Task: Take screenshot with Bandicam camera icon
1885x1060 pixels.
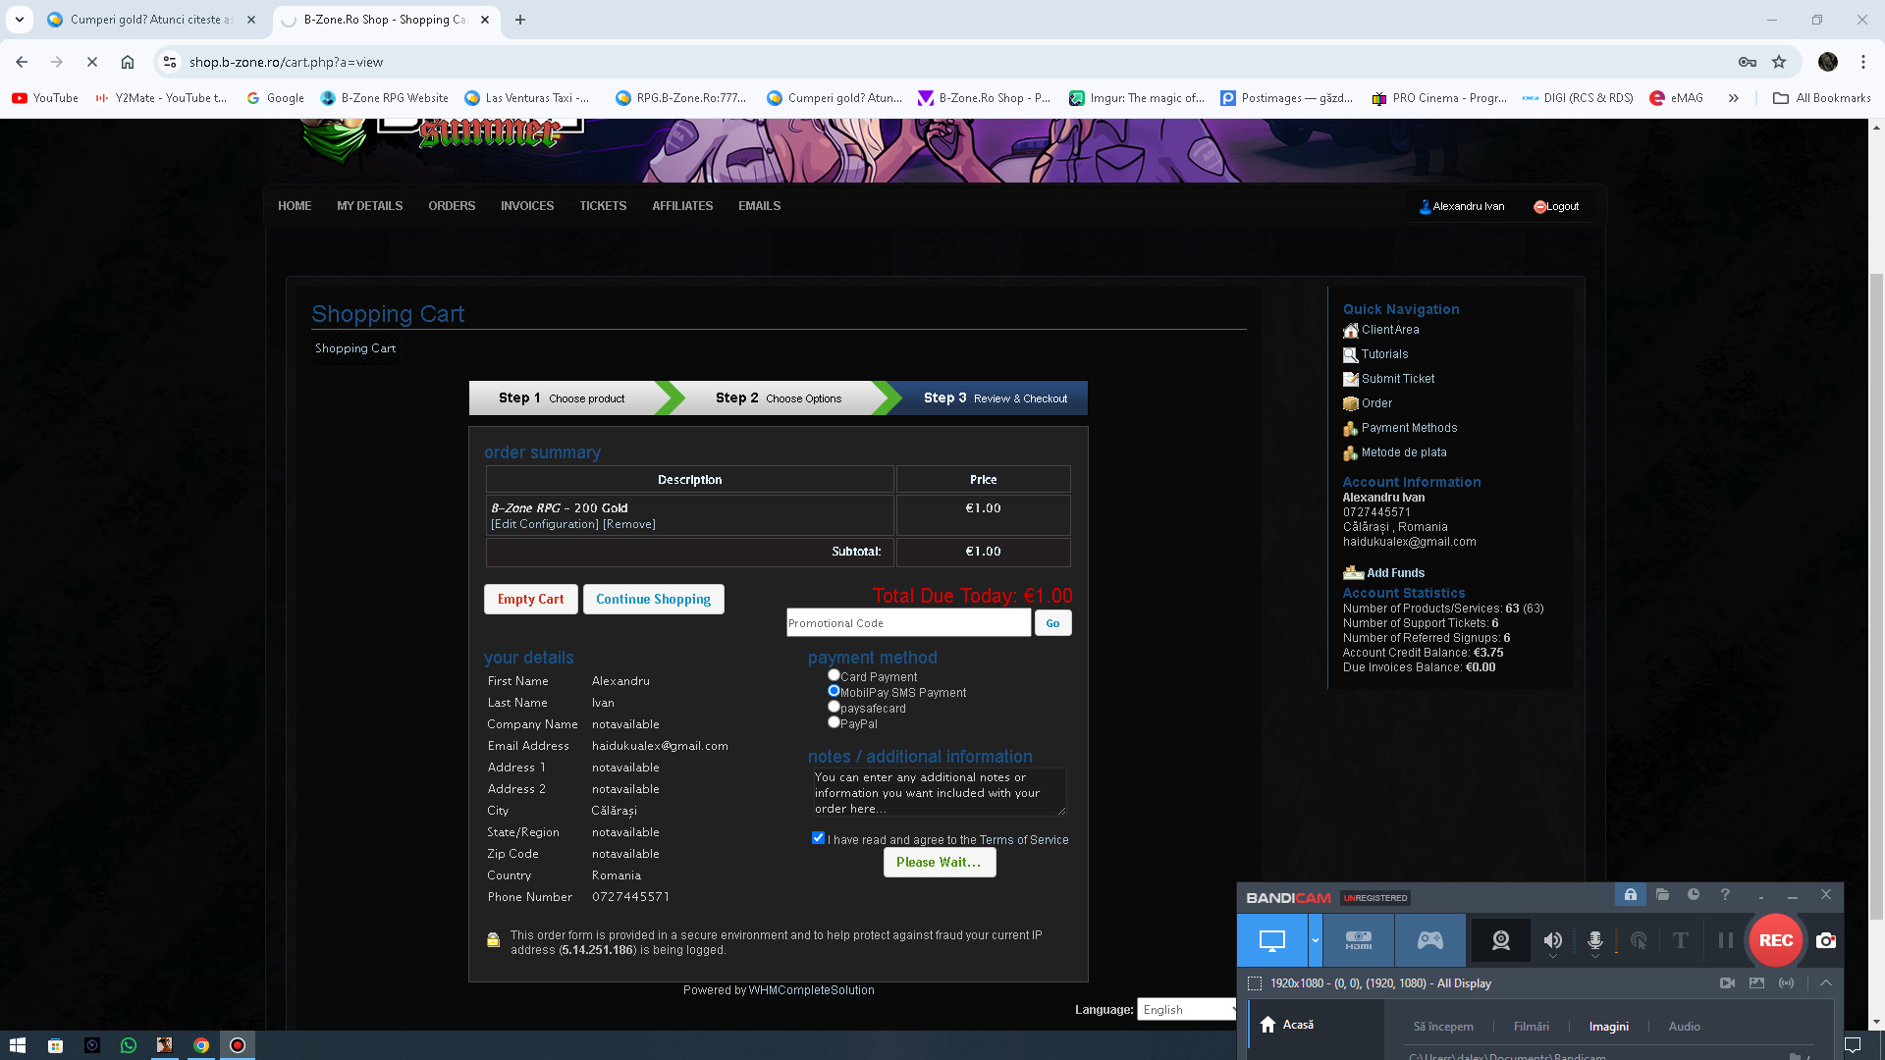Action: (1825, 940)
